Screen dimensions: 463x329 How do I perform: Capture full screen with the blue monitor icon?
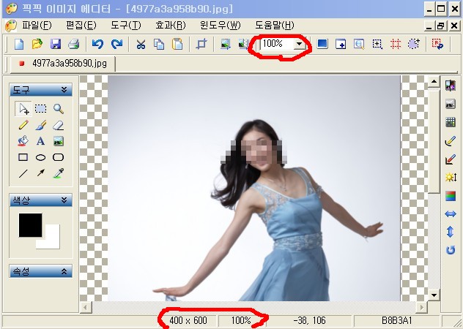322,44
